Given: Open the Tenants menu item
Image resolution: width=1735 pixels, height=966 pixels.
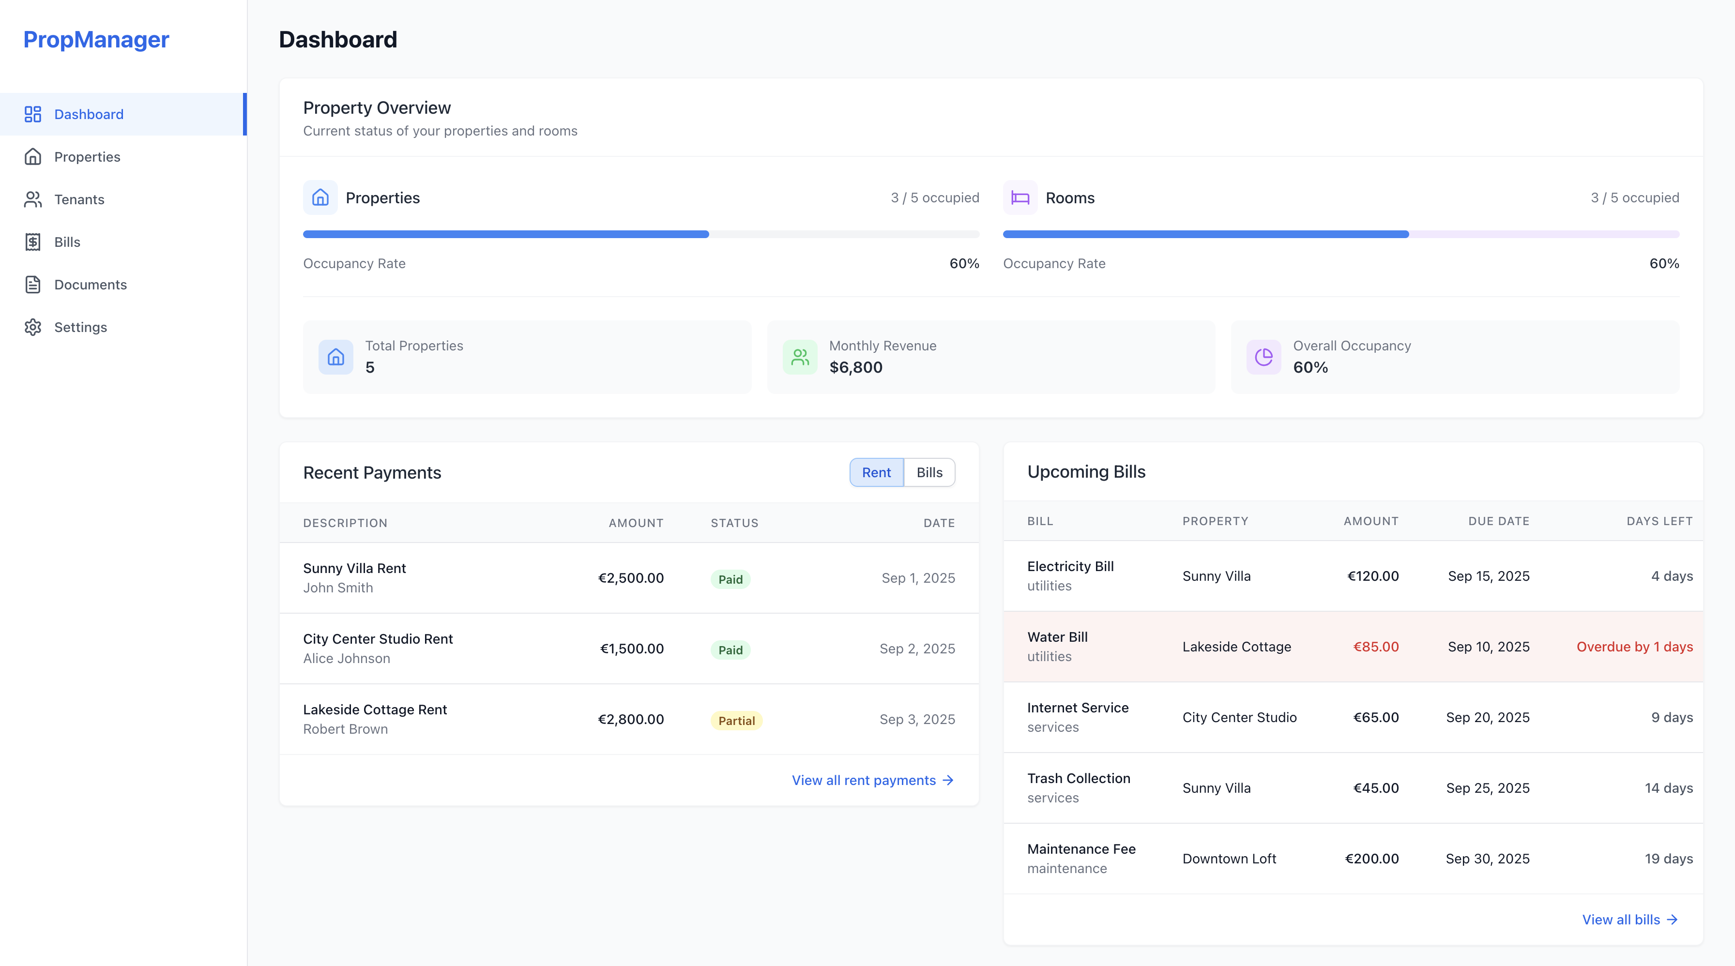Looking at the screenshot, I should [x=79, y=199].
